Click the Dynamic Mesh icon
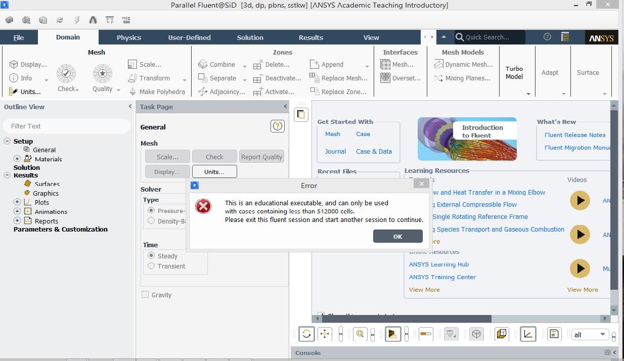Image resolution: width=624 pixels, height=361 pixels. 438,65
